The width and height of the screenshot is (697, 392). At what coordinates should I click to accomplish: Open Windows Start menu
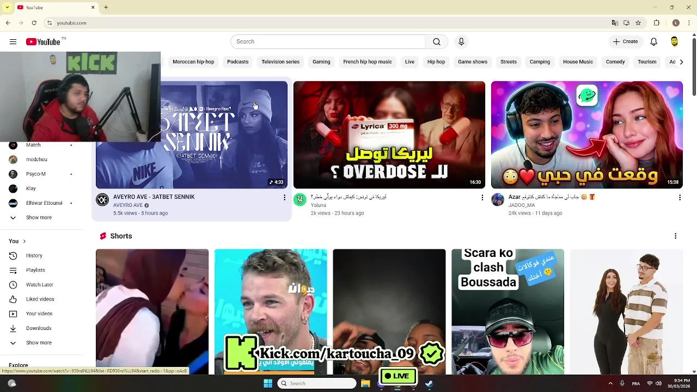click(x=267, y=383)
